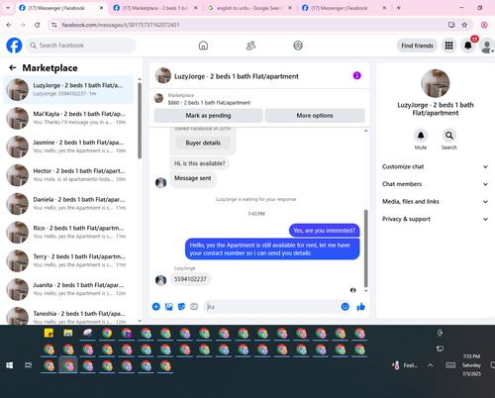This screenshot has height=398, width=495.
Task: Expand Privacy & support section
Action: tap(436, 219)
